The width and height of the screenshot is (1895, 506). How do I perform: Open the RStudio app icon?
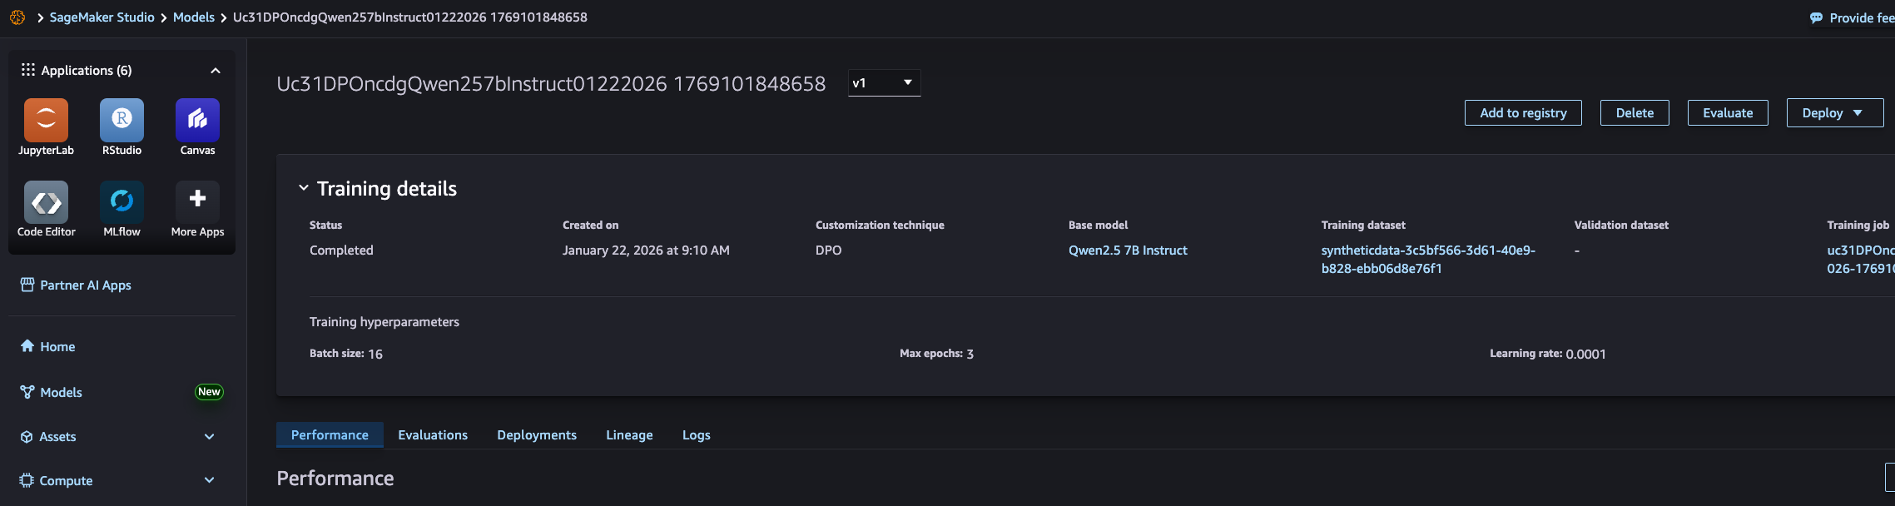pyautogui.click(x=122, y=121)
